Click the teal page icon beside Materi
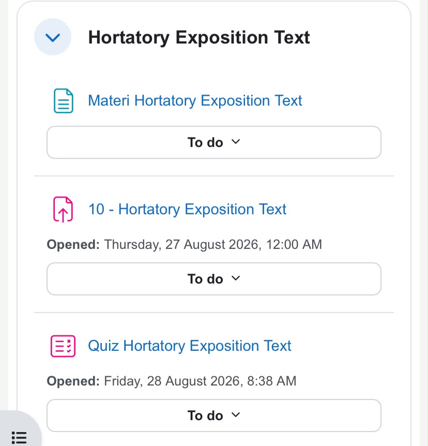The height and width of the screenshot is (446, 428). 64,101
